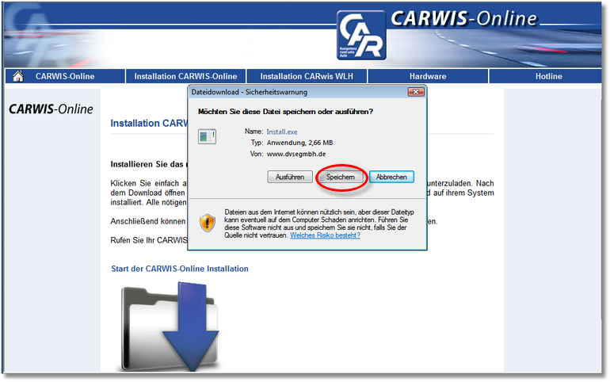
Task: Click the security warning shield icon
Action: [208, 223]
